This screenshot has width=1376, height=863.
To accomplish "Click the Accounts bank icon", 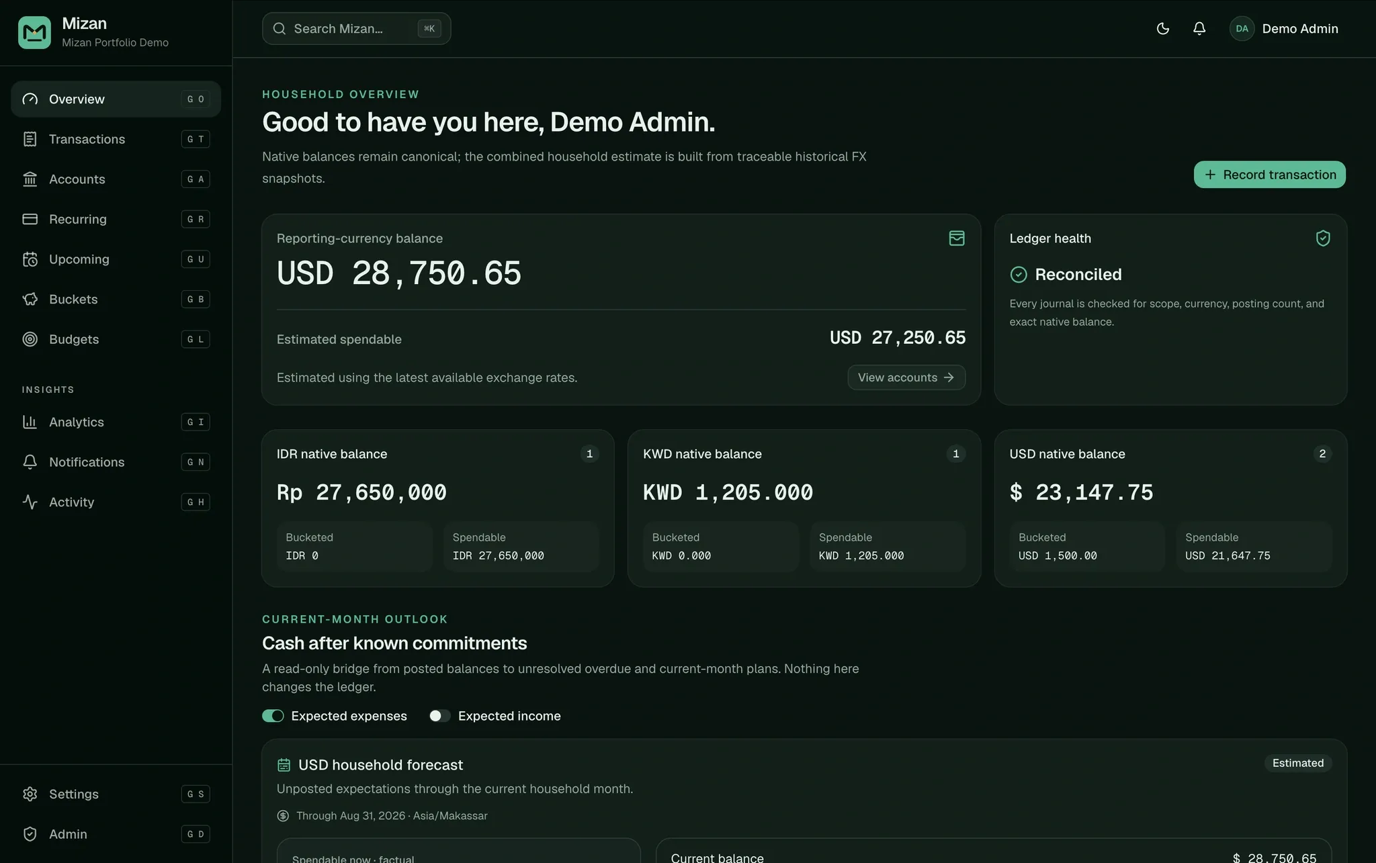I will 30,179.
